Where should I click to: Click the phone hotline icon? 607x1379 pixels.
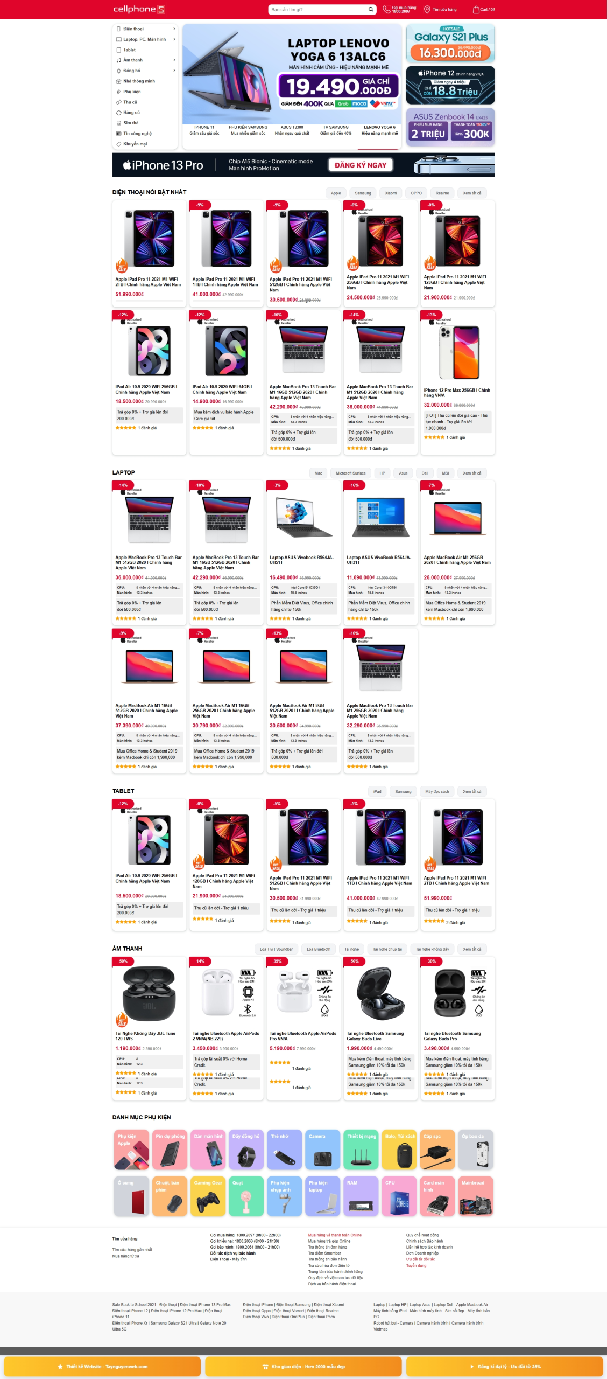386,9
